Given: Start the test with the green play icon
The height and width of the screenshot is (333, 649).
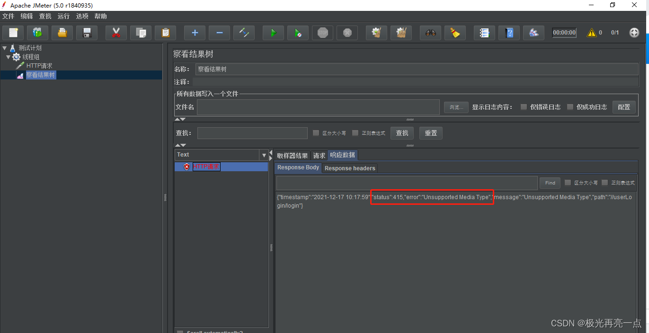Looking at the screenshot, I should click(x=273, y=33).
